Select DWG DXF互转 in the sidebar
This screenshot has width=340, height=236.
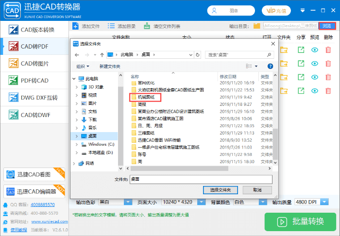pos(34,98)
